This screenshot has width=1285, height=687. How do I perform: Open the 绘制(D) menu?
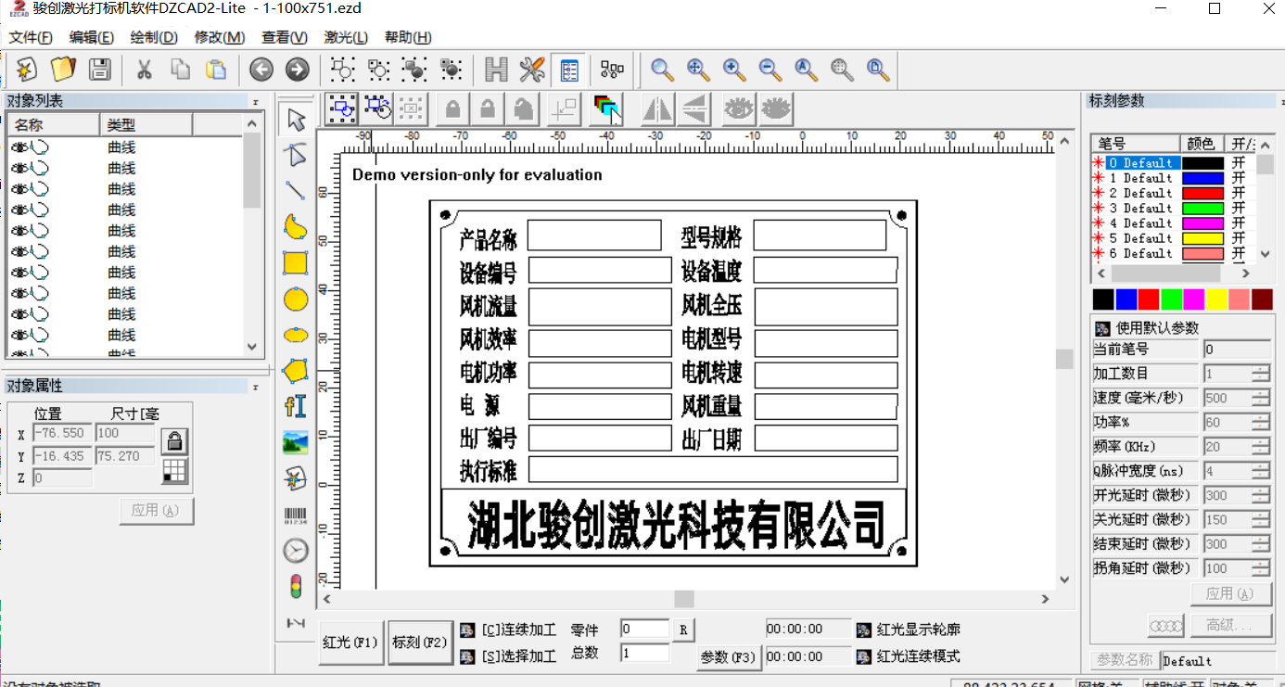154,38
